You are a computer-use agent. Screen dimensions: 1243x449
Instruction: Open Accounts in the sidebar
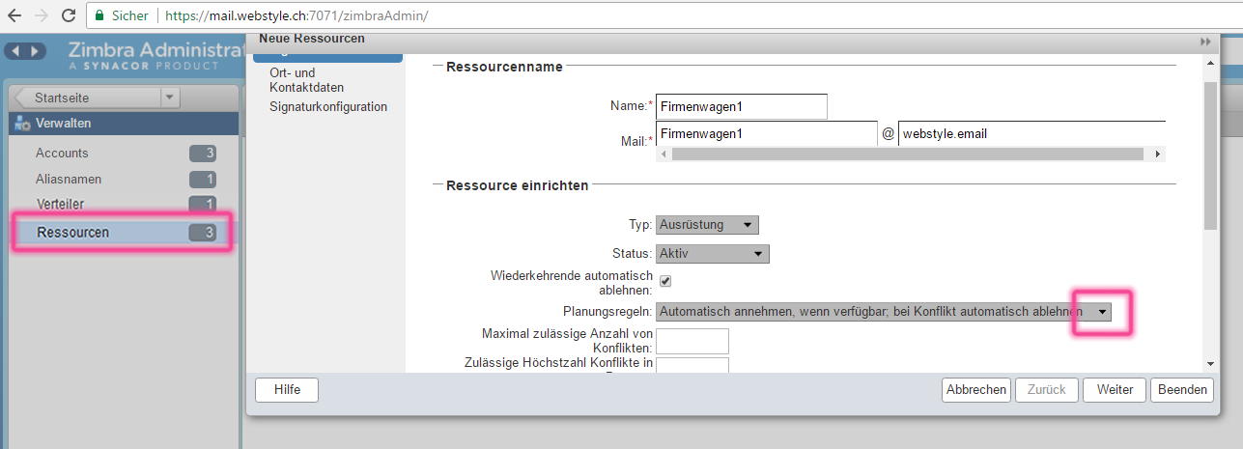point(62,153)
